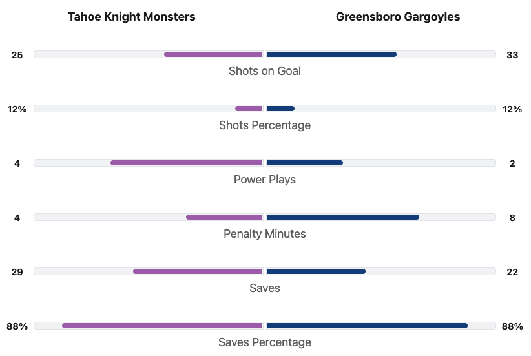Viewport: 531px width, 356px height.
Task: Click Tahoe's 25 shots on goal value
Action: pos(17,55)
